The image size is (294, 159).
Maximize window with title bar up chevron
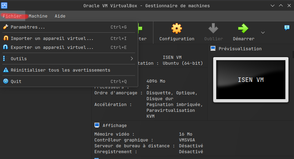281,6
